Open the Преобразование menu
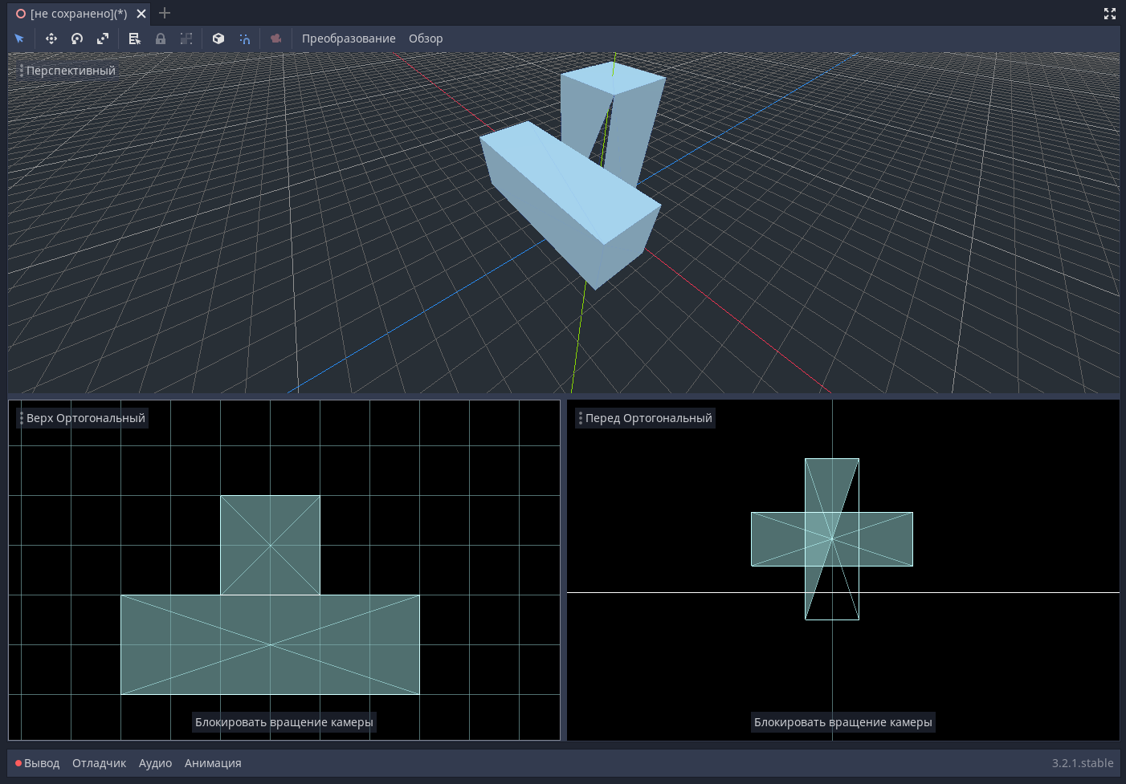This screenshot has width=1126, height=784. pyautogui.click(x=349, y=39)
